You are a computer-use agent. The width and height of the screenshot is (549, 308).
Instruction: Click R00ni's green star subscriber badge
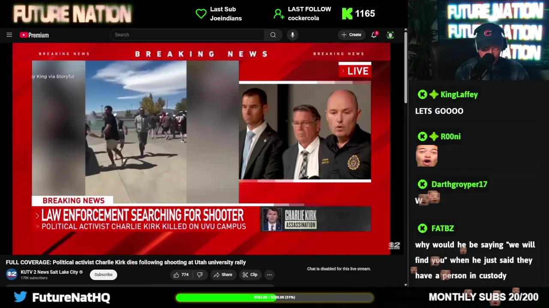434,136
